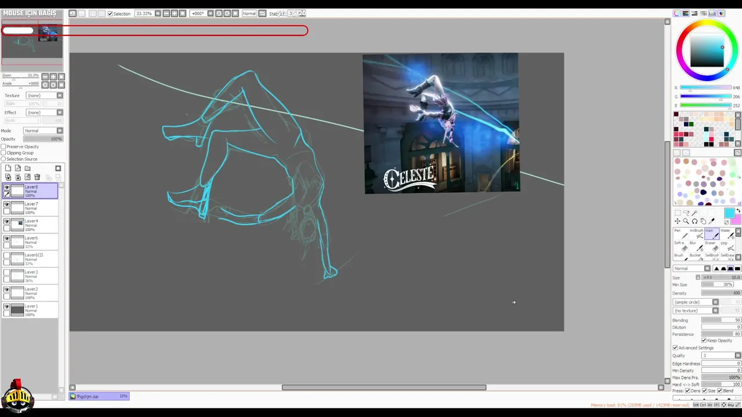
Task: Hide Layer7 with its eye icon
Action: (6, 204)
